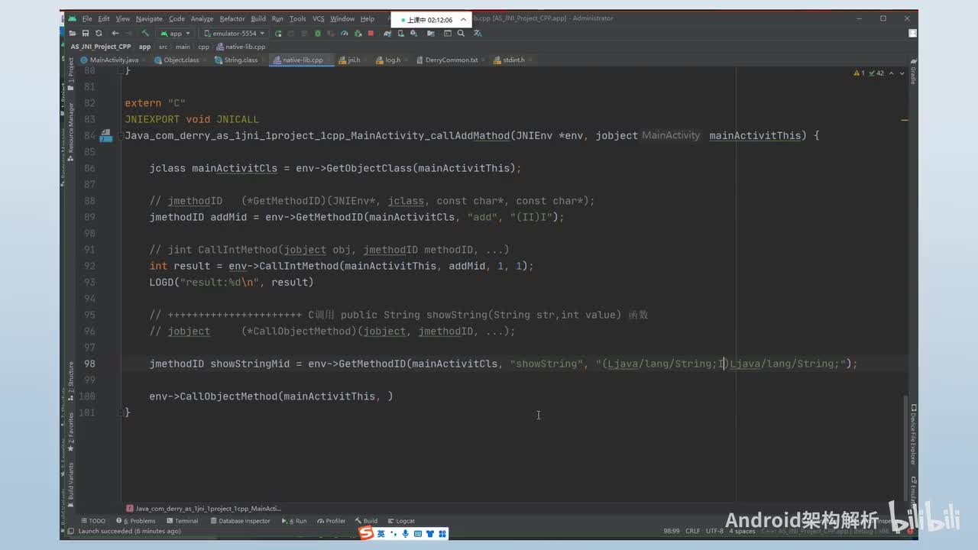
Task: Click the yellow warning stripe marker at line 83
Action: 905,120
